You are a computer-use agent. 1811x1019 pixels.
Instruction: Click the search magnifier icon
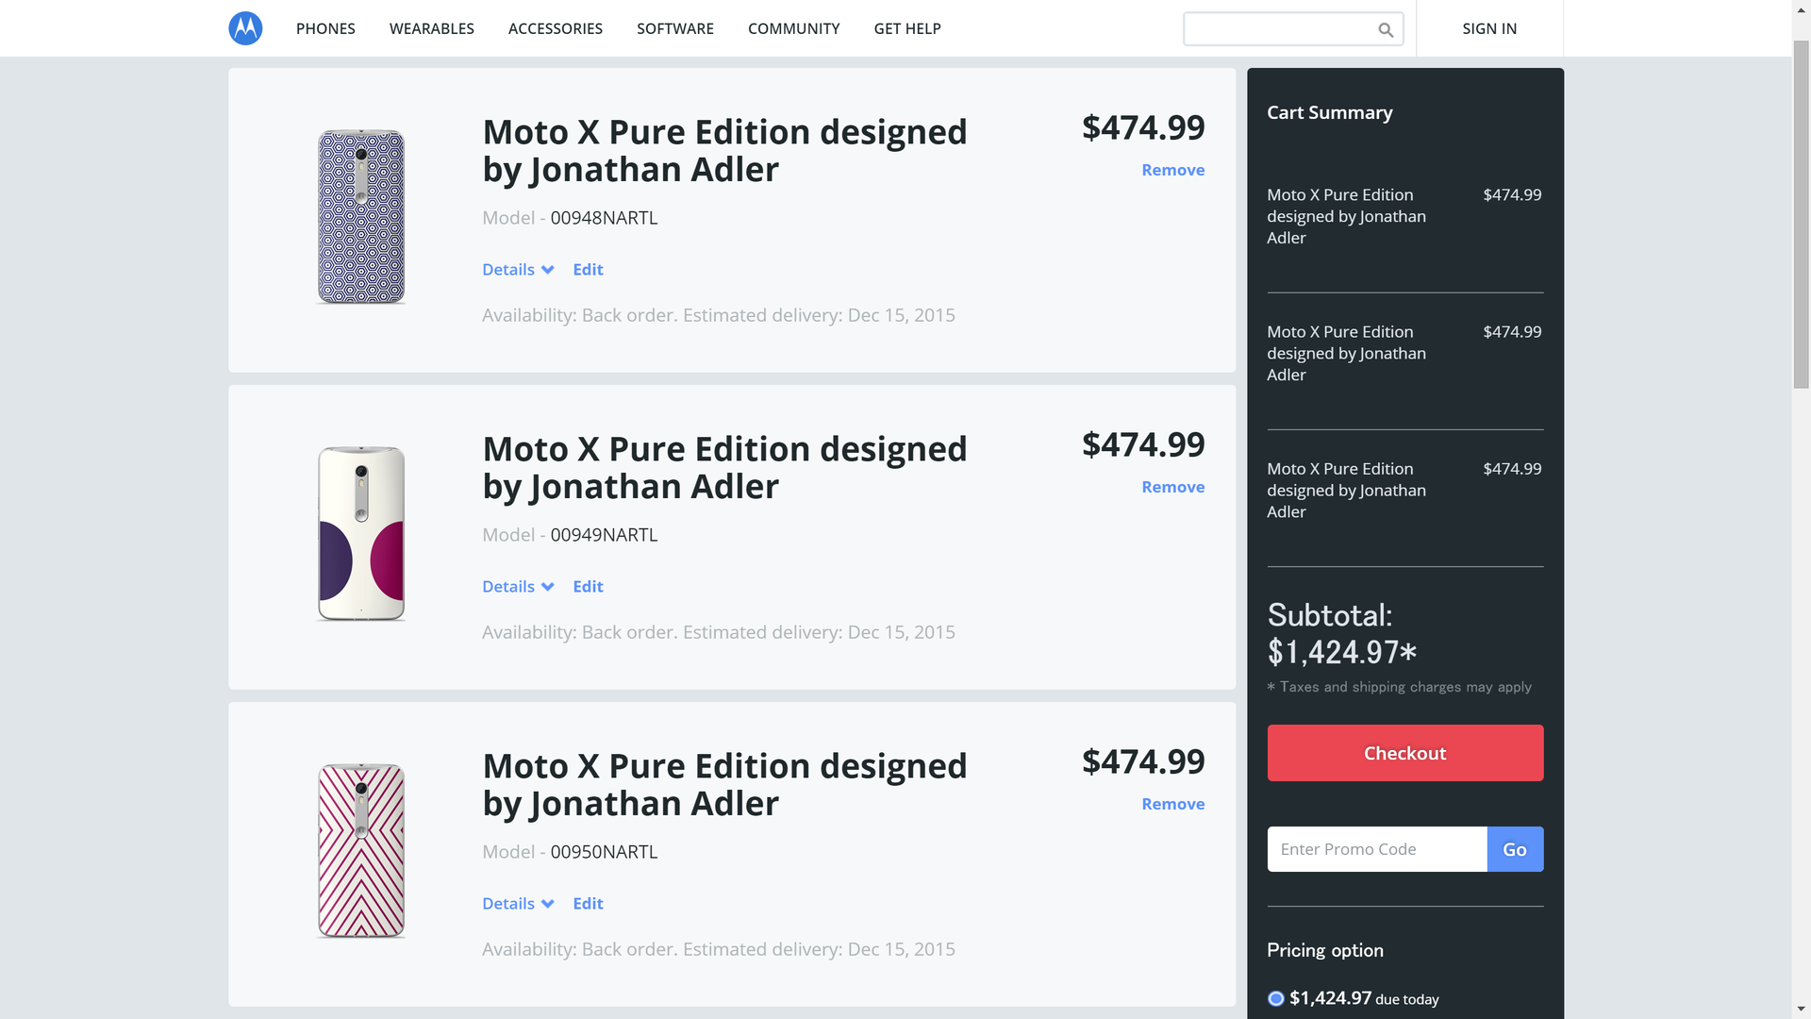(1385, 30)
